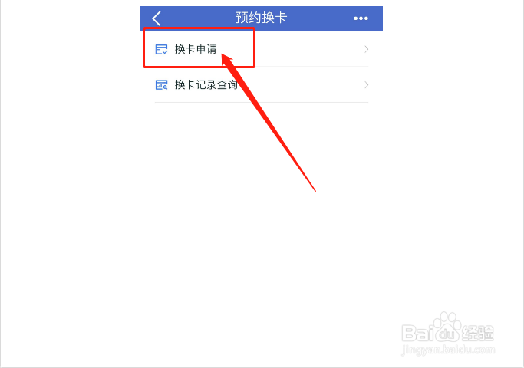Open the 换卡申请 entry label
524x368 pixels.
click(196, 49)
